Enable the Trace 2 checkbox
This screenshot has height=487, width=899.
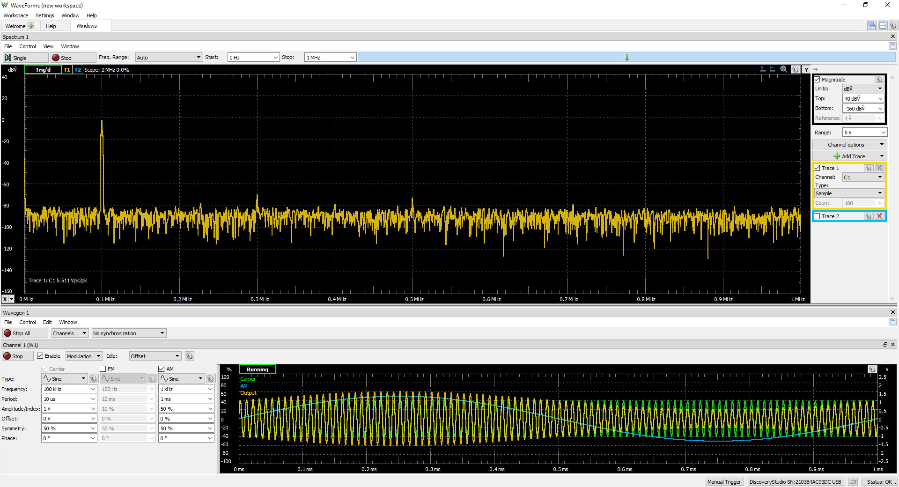click(x=817, y=216)
